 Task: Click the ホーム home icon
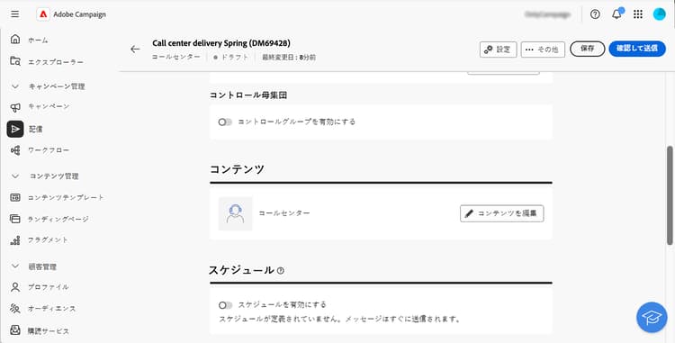[x=15, y=40]
